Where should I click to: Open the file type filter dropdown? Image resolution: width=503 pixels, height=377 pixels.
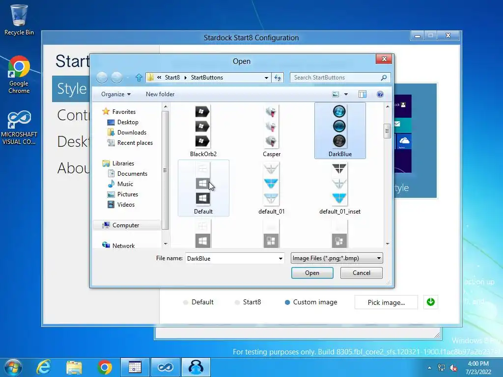tap(337, 258)
